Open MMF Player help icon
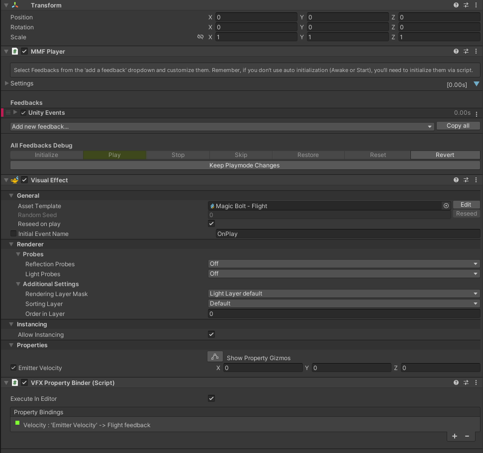The height and width of the screenshot is (453, 483). click(456, 51)
